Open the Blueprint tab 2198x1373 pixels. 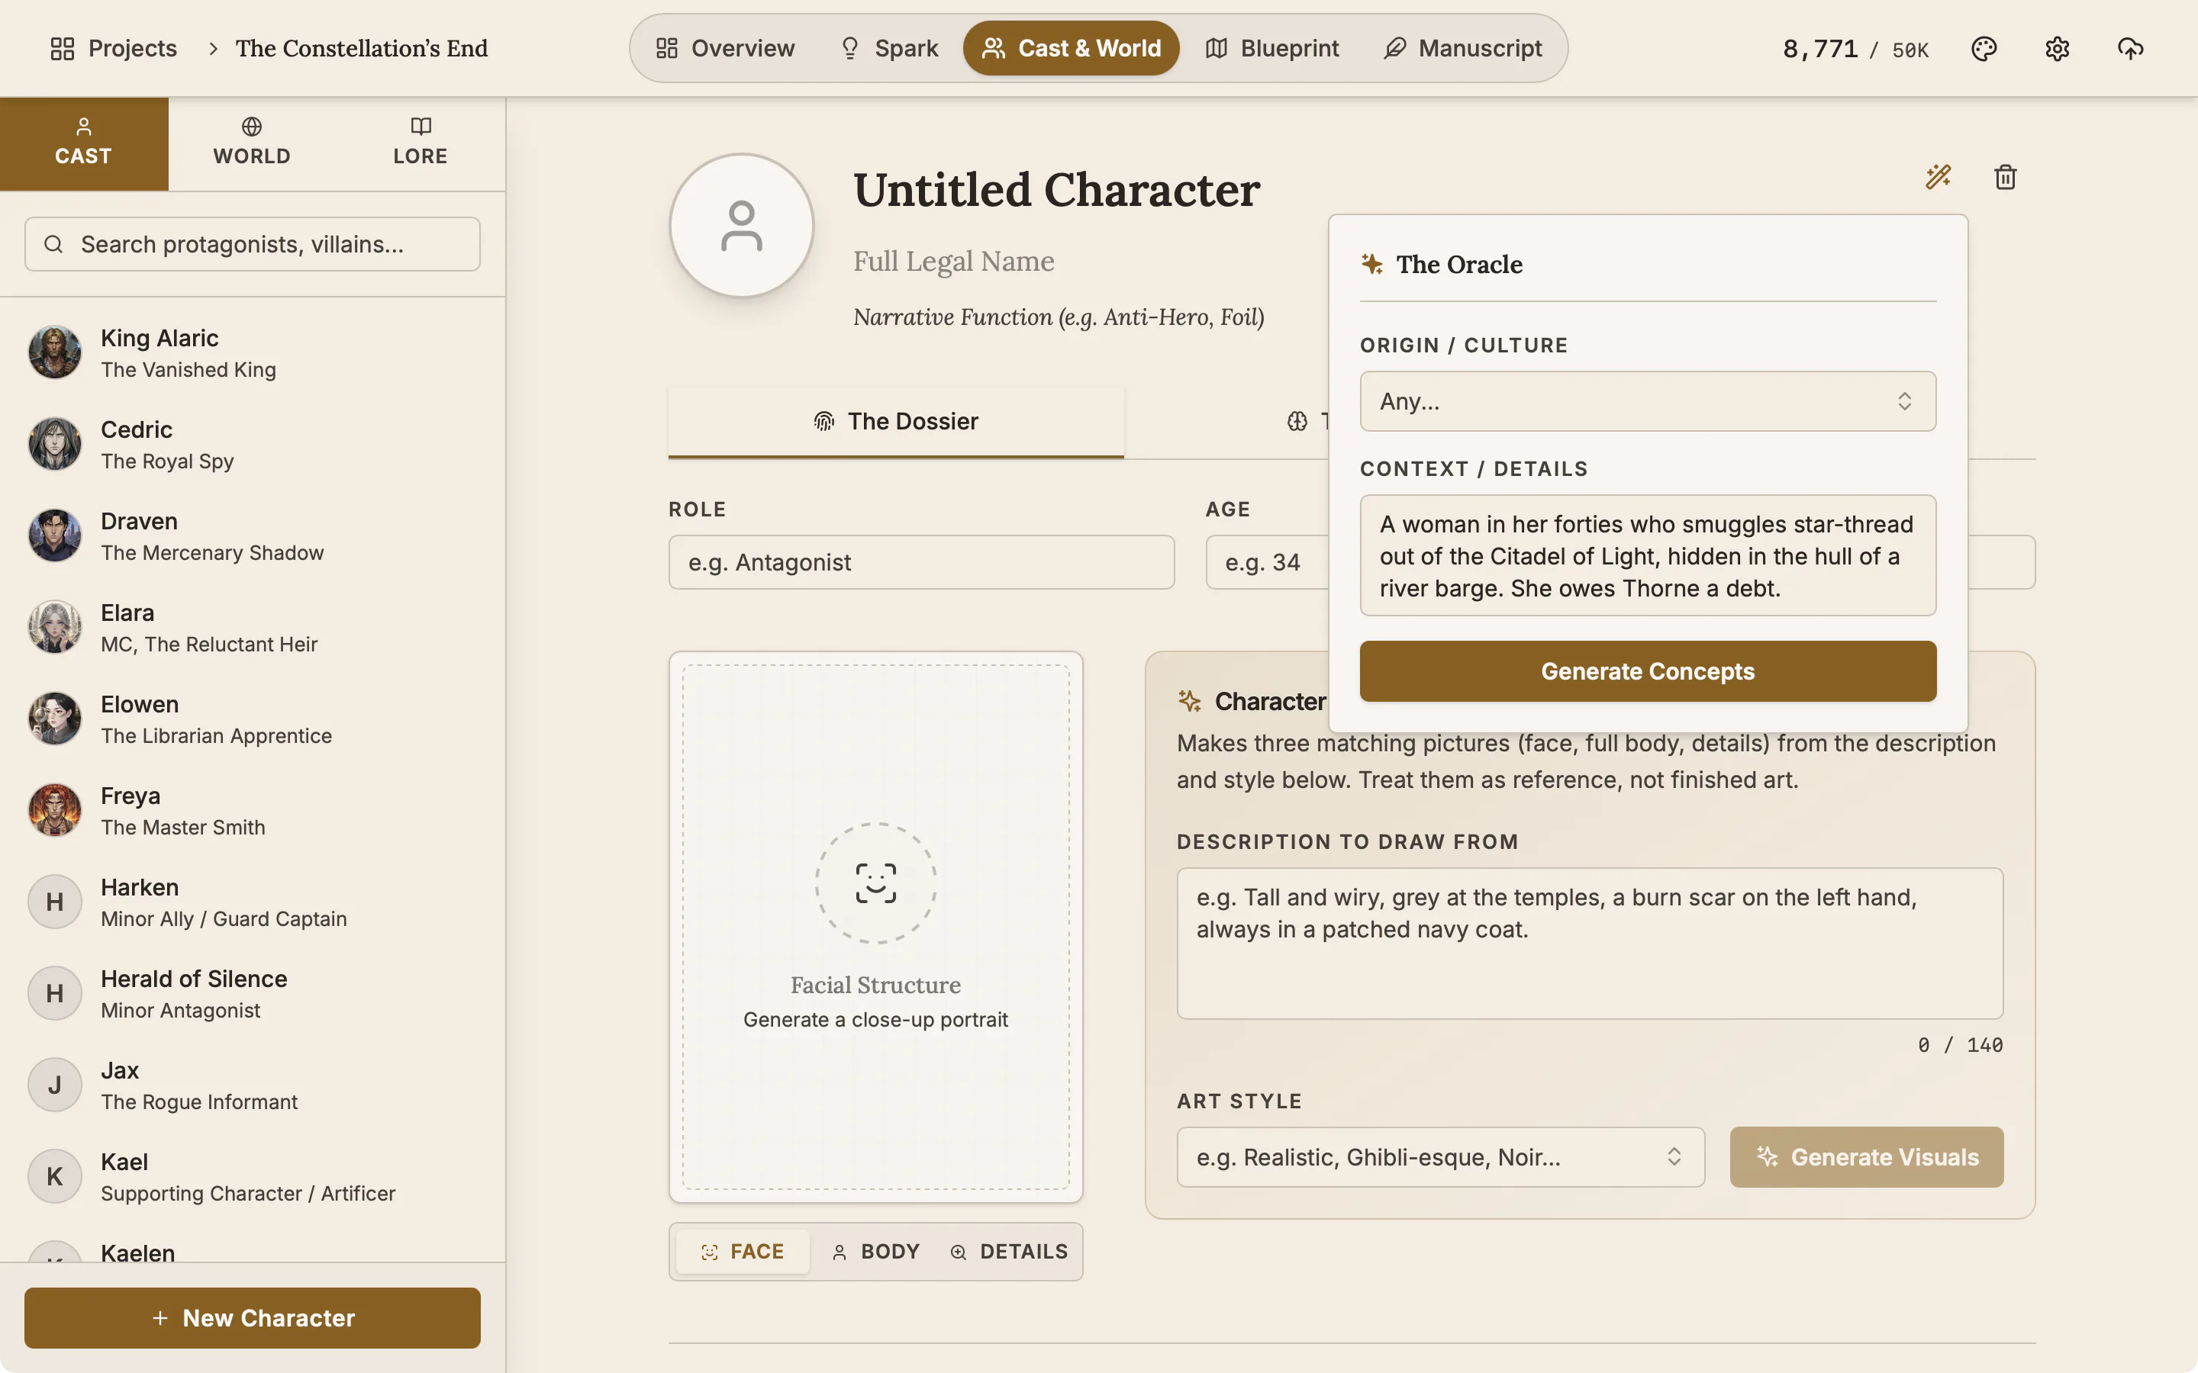pos(1271,48)
